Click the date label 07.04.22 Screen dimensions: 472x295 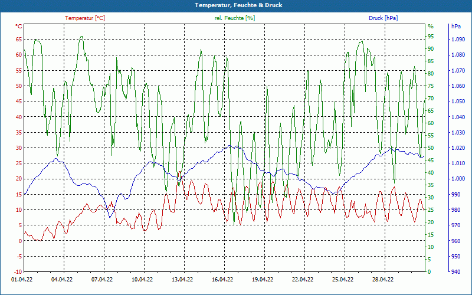(x=102, y=280)
